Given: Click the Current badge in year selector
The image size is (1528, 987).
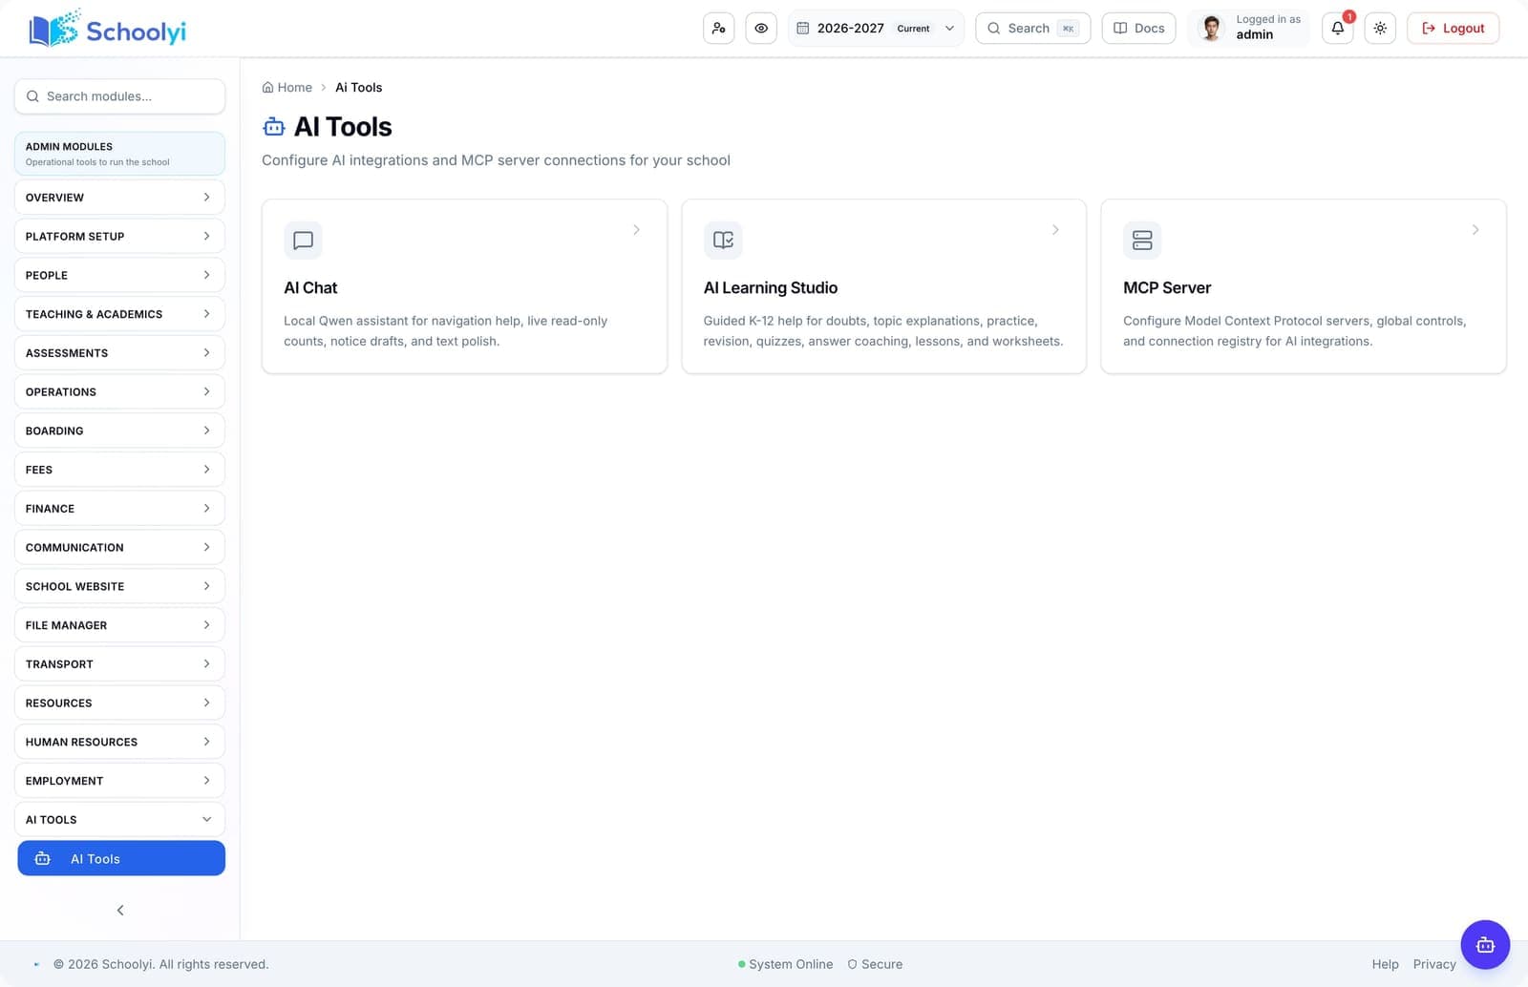Looking at the screenshot, I should 913,29.
